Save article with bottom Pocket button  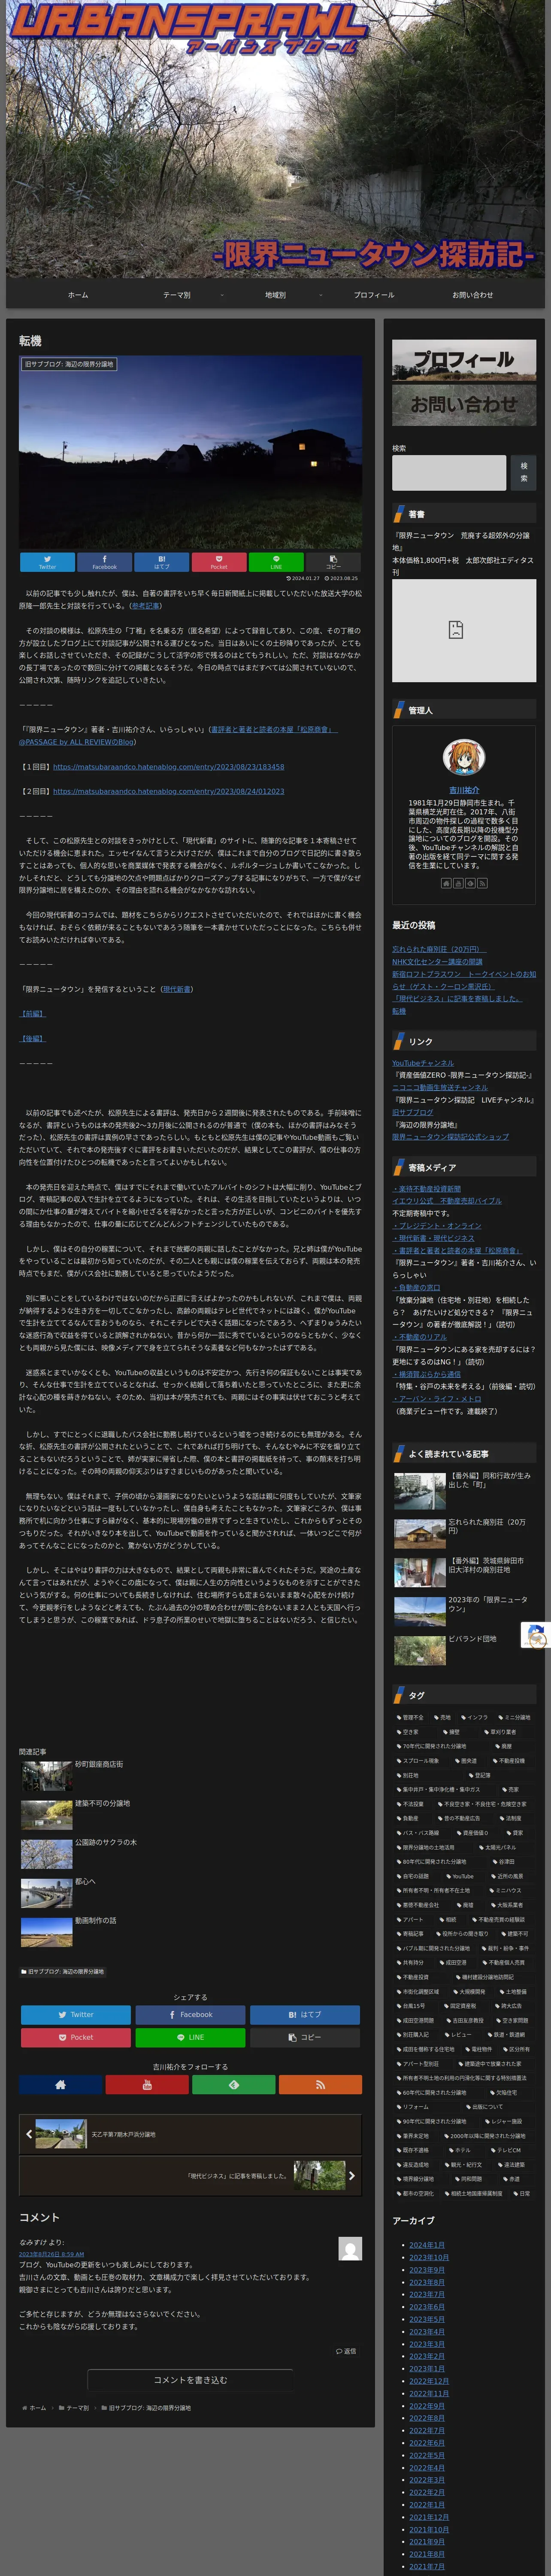[76, 2037]
